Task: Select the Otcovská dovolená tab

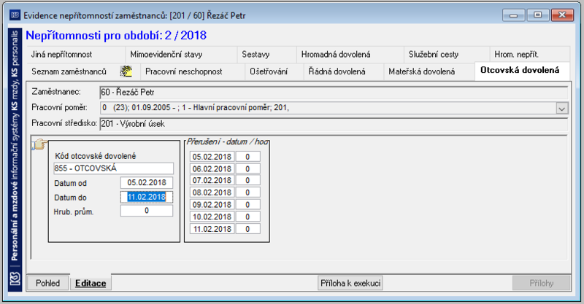Action: click(x=522, y=71)
